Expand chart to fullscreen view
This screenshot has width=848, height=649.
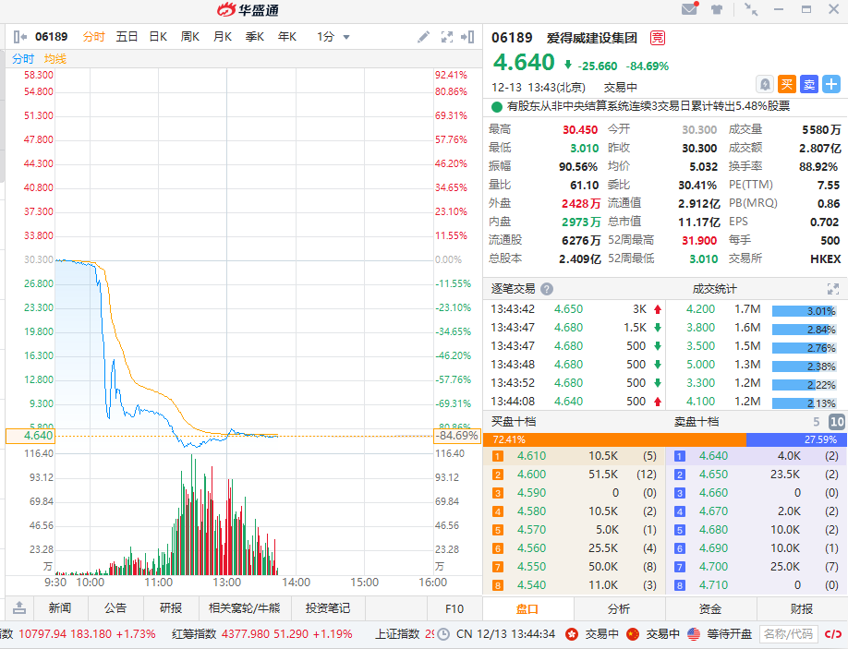[447, 37]
